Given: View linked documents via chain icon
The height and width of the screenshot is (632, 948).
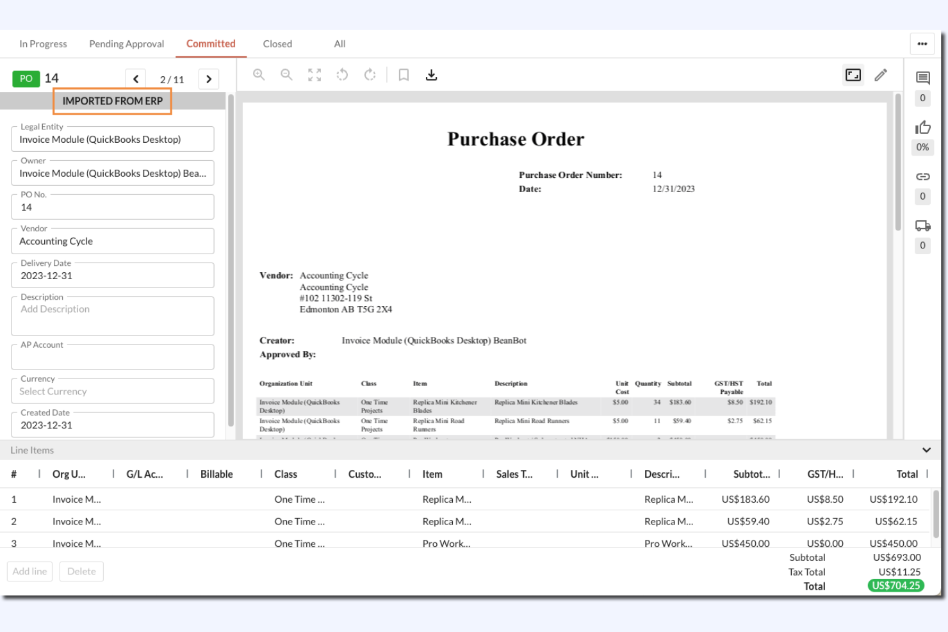Looking at the screenshot, I should [x=922, y=176].
